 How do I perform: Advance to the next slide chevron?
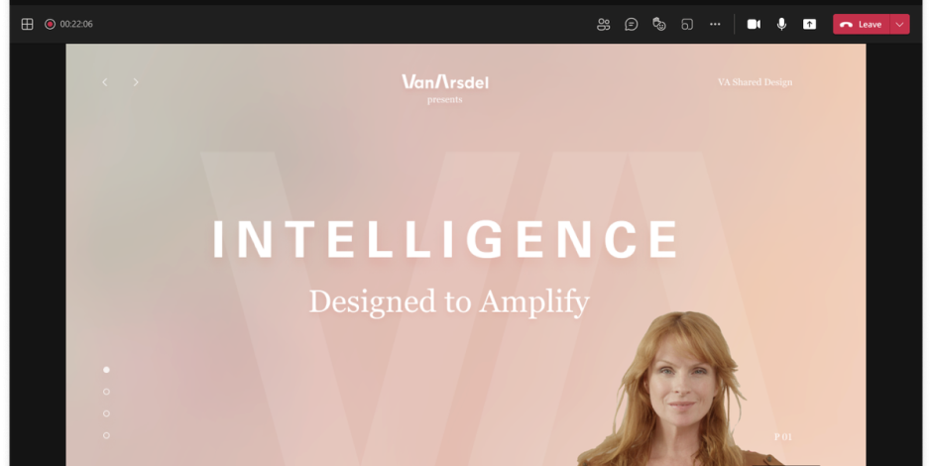click(x=136, y=82)
